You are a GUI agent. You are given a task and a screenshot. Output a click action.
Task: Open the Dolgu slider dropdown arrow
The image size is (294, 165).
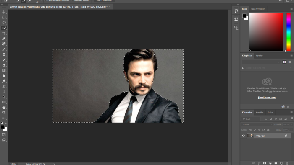tap(291, 130)
